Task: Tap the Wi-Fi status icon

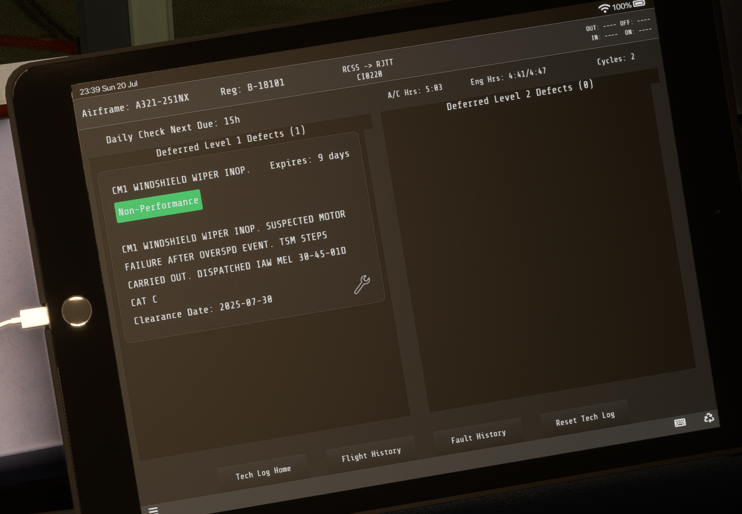Action: coord(604,8)
